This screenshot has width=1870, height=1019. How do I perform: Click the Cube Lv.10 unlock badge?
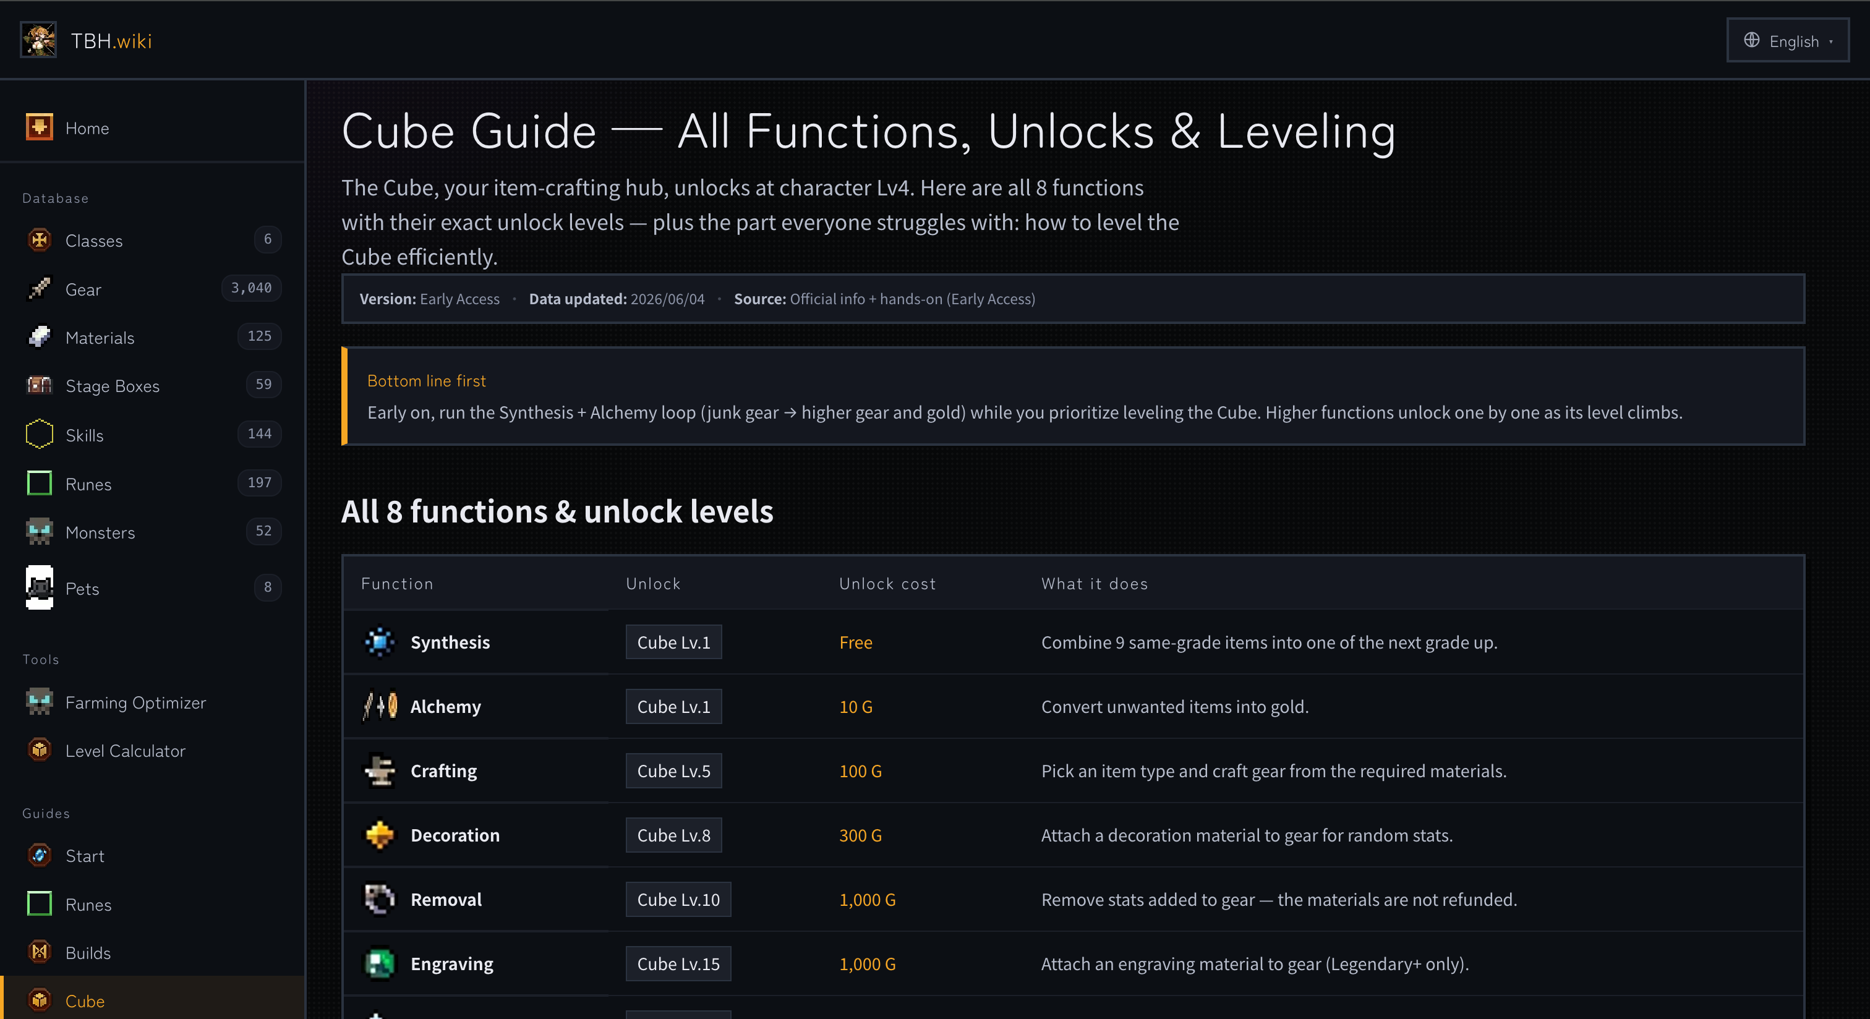pos(678,899)
